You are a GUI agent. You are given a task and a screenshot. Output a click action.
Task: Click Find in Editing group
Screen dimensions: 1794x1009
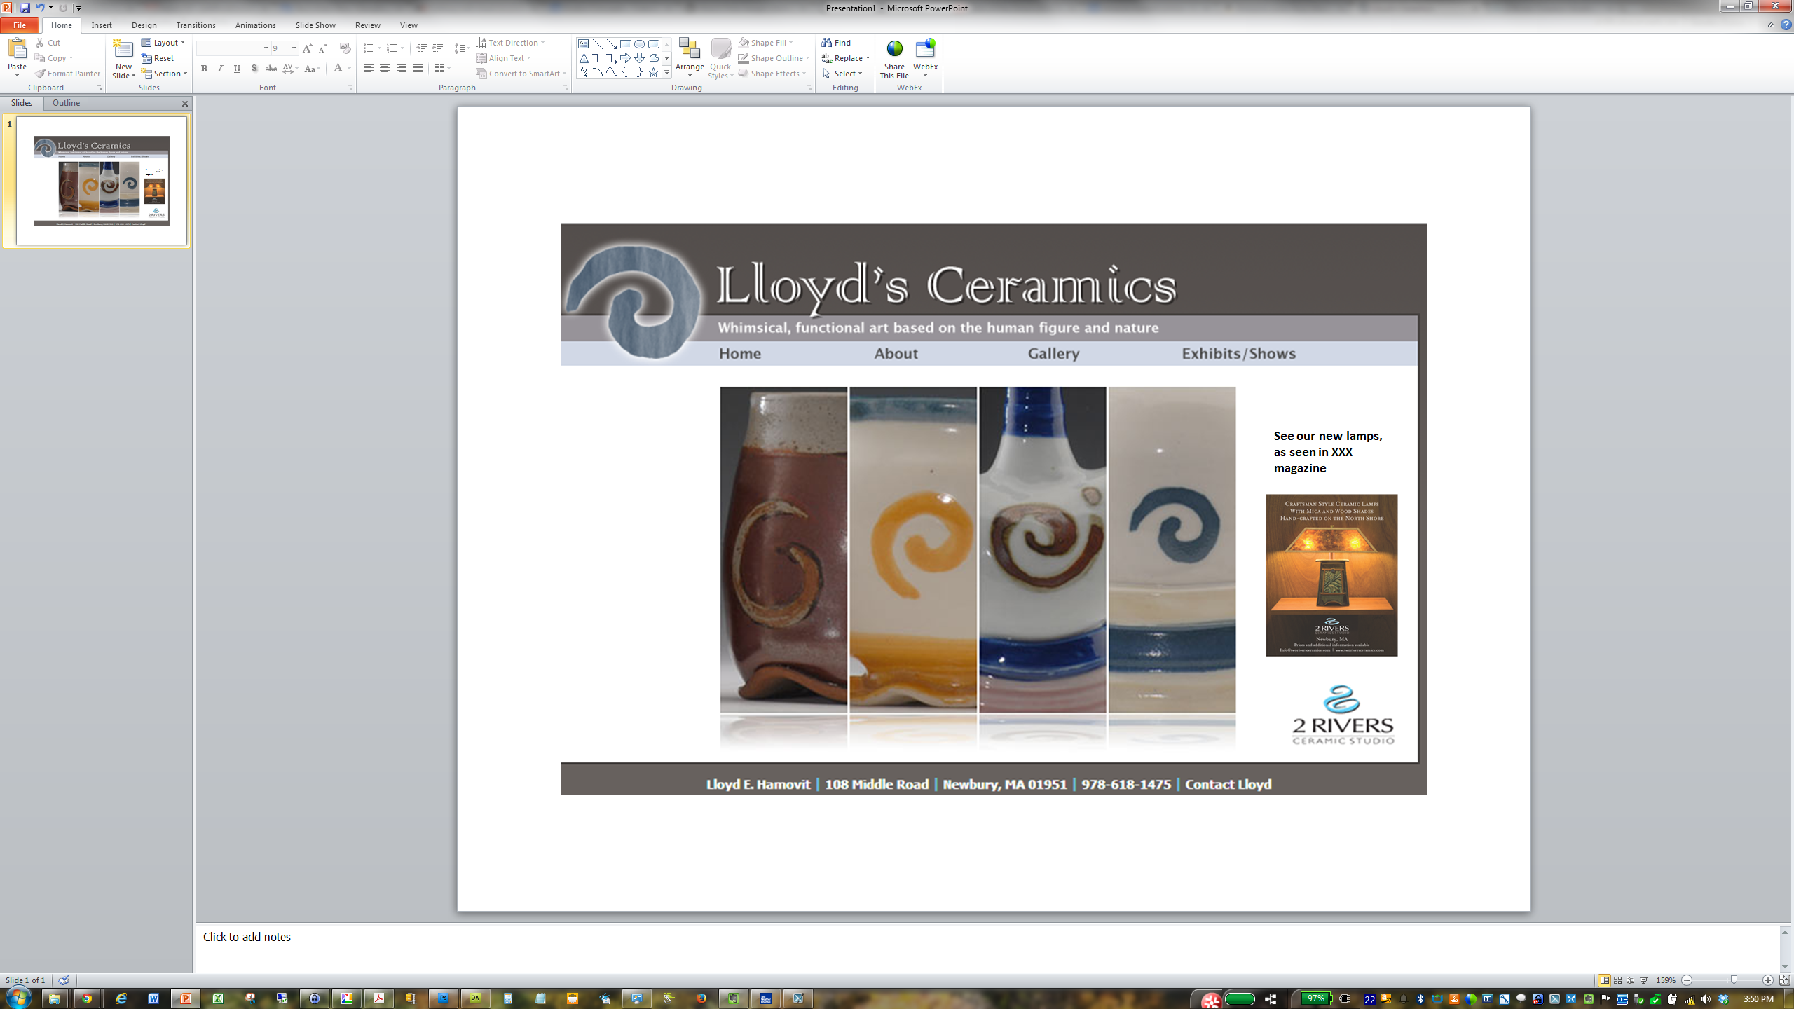point(836,43)
